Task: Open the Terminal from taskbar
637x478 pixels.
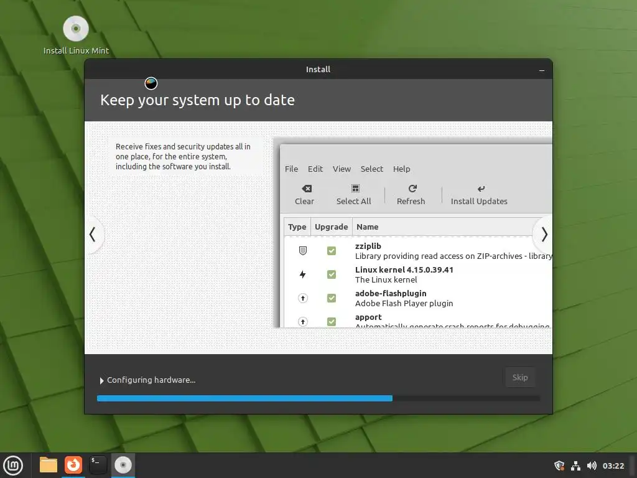Action: click(98, 464)
